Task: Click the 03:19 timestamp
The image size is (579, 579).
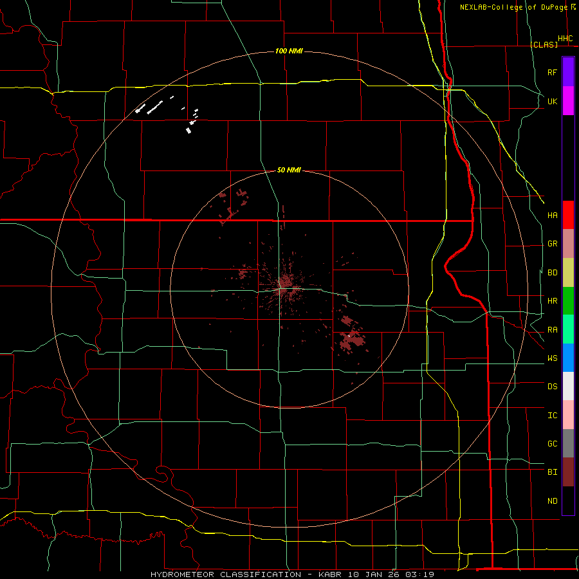Action: (x=419, y=574)
